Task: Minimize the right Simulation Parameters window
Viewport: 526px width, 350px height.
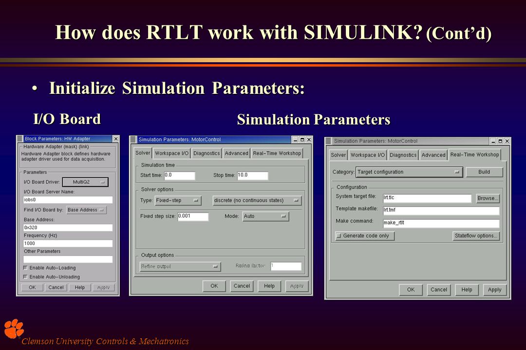Action: point(493,141)
